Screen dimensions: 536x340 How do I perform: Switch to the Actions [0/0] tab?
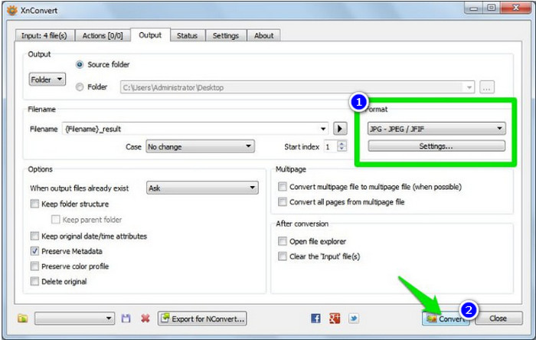pos(103,35)
